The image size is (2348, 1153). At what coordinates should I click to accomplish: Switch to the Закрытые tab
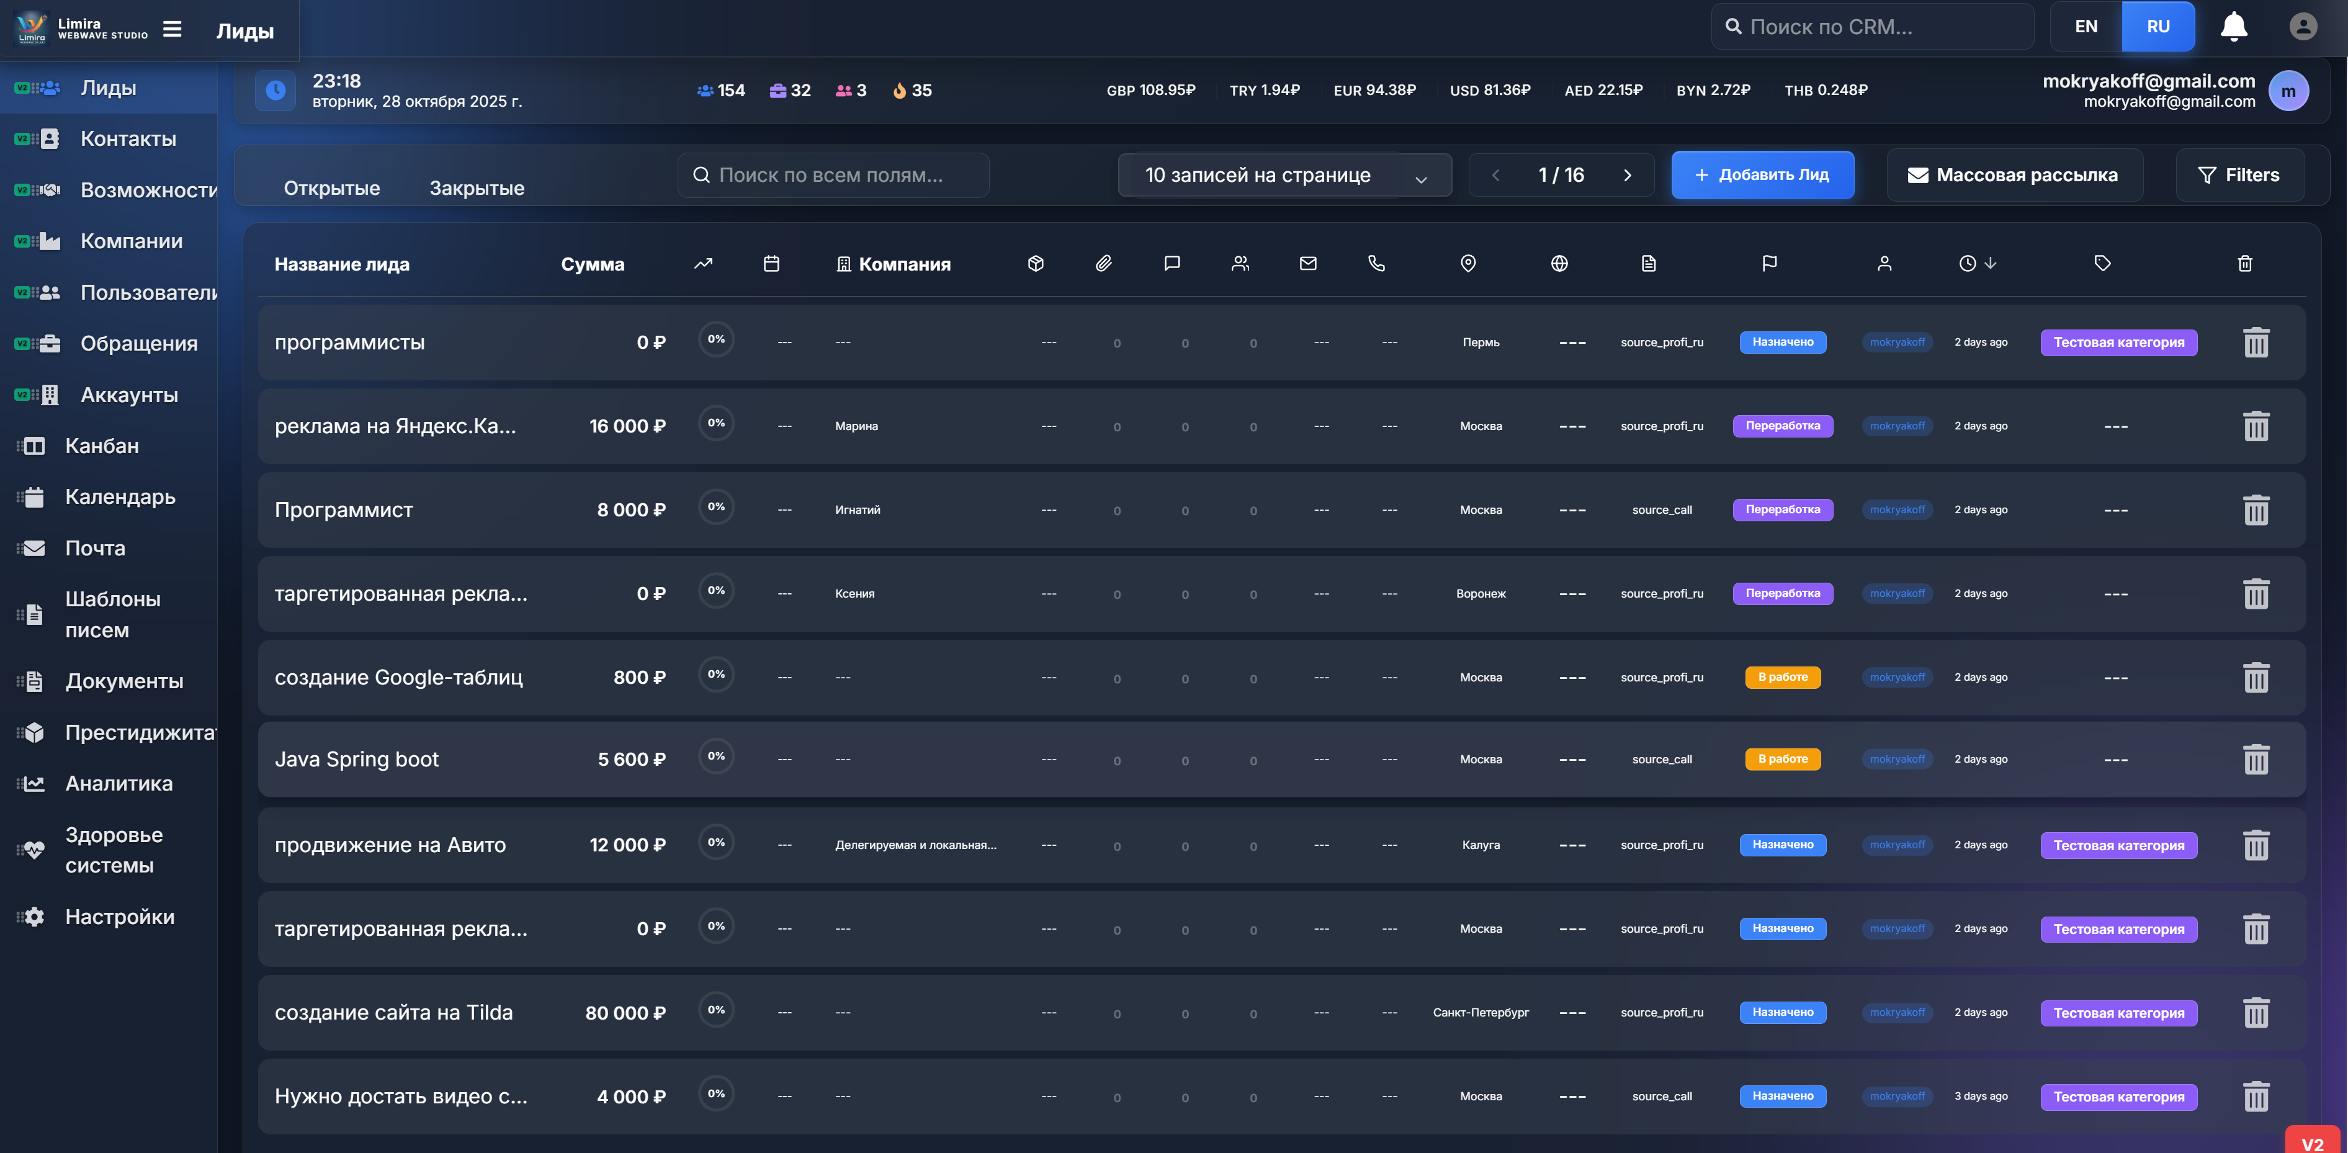(476, 188)
